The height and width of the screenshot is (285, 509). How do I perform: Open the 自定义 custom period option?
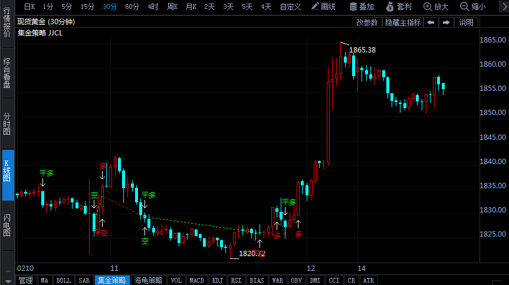[x=291, y=6]
